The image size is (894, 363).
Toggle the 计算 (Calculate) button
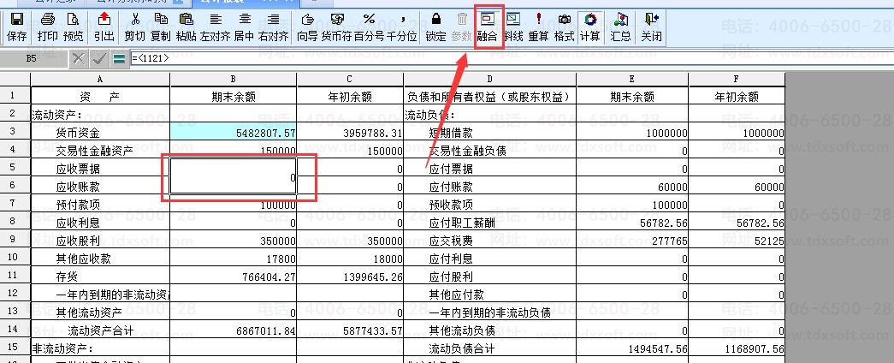pyautogui.click(x=589, y=27)
